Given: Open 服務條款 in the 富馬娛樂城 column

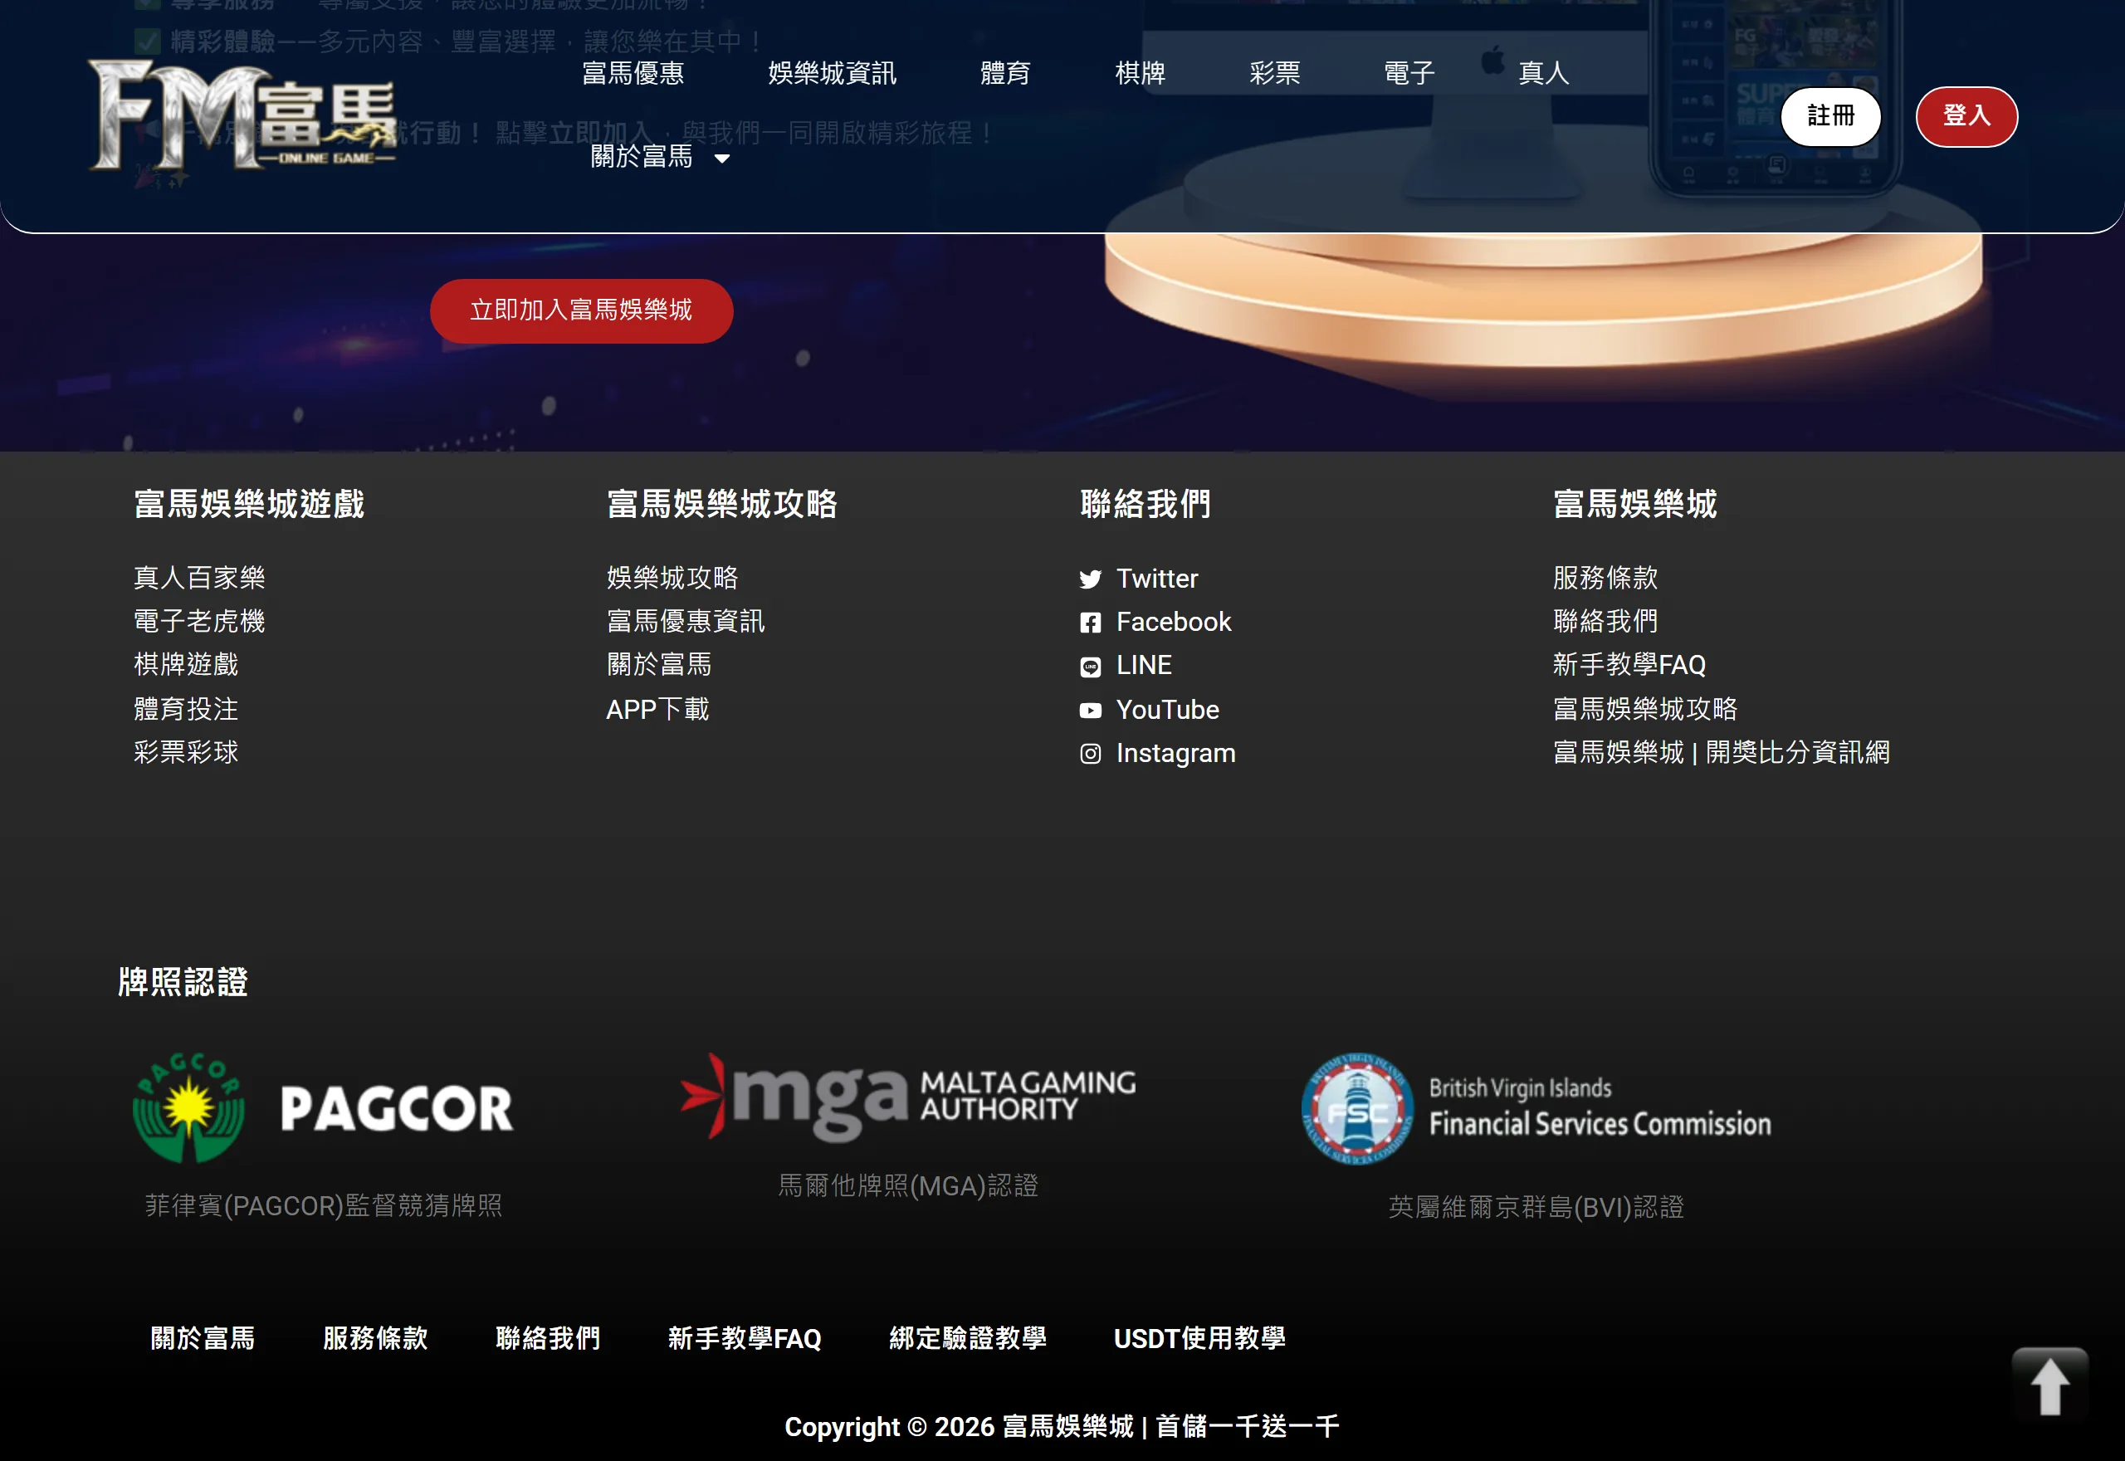Looking at the screenshot, I should click(x=1605, y=578).
